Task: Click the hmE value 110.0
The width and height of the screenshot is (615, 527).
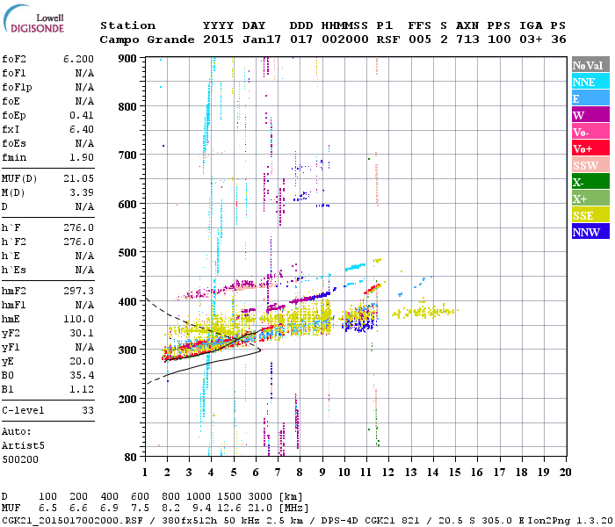Action: (x=78, y=319)
